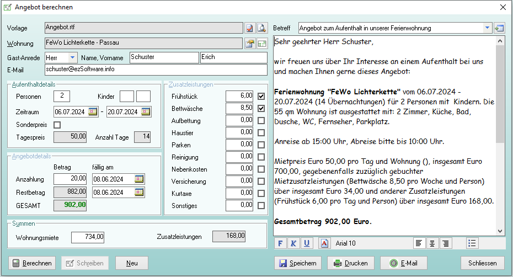
Task: Open the calendar for Anzahlung due date
Action: [x=139, y=179]
